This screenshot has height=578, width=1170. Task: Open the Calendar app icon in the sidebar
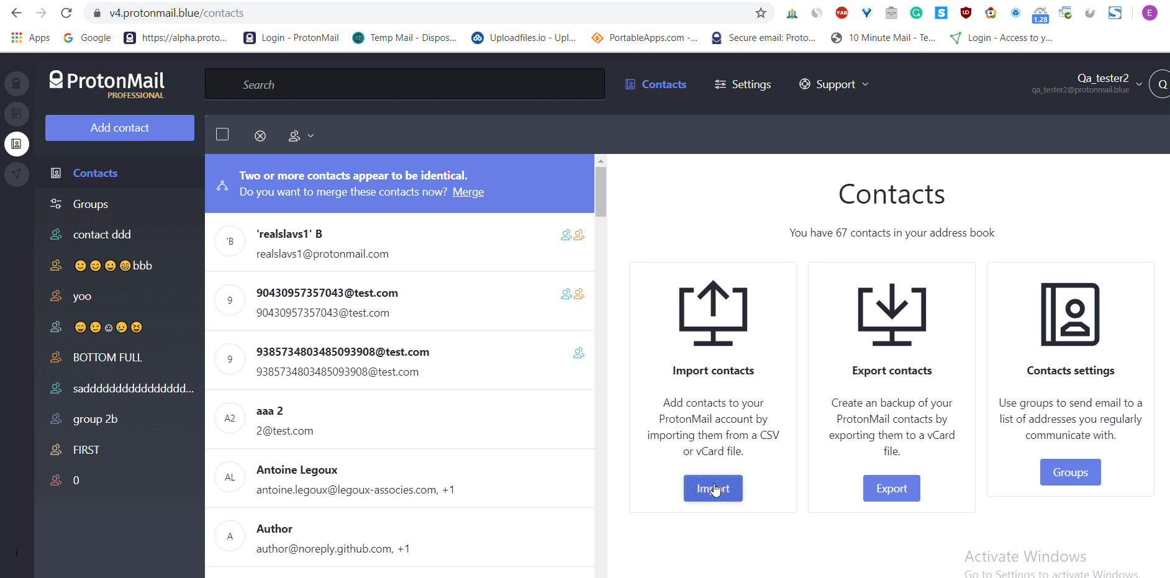pyautogui.click(x=17, y=114)
